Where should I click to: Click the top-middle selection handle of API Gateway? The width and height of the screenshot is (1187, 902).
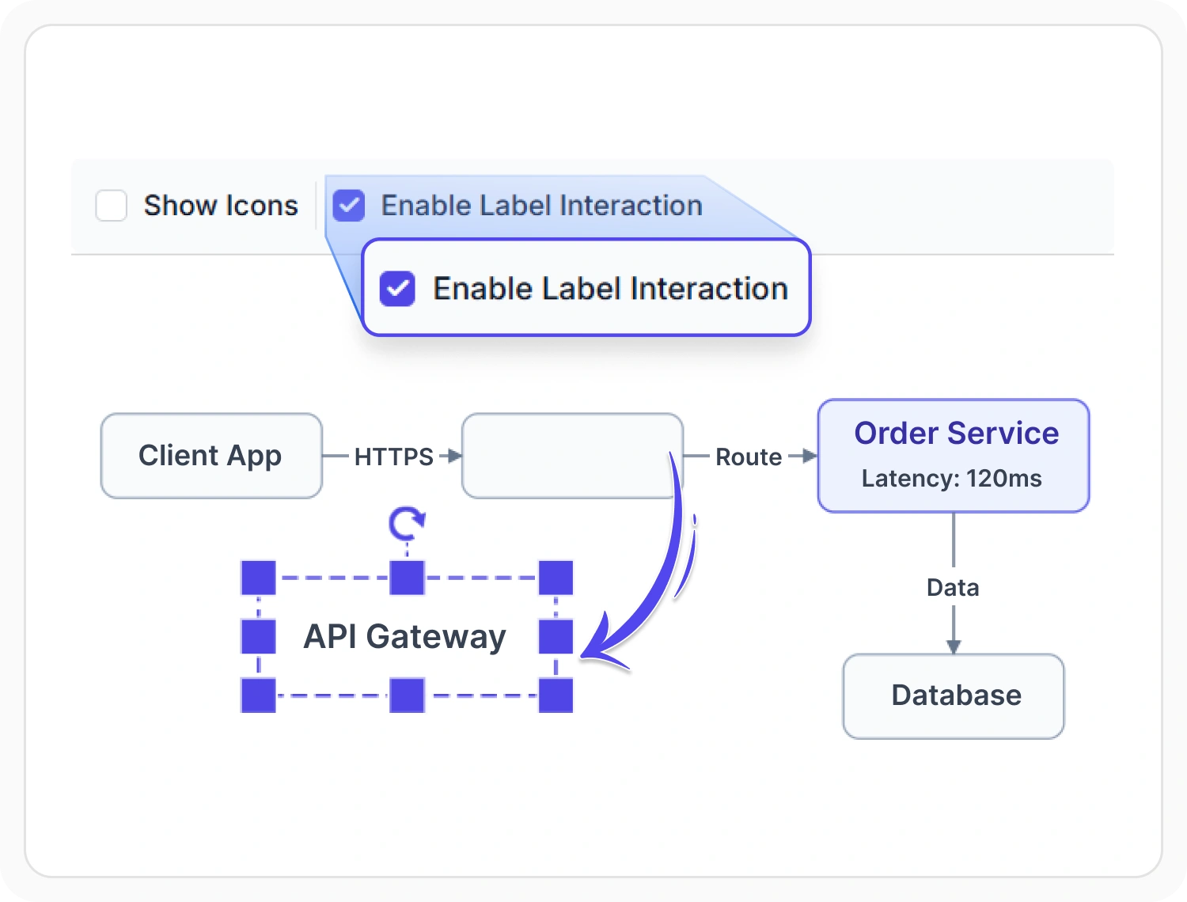tap(408, 578)
